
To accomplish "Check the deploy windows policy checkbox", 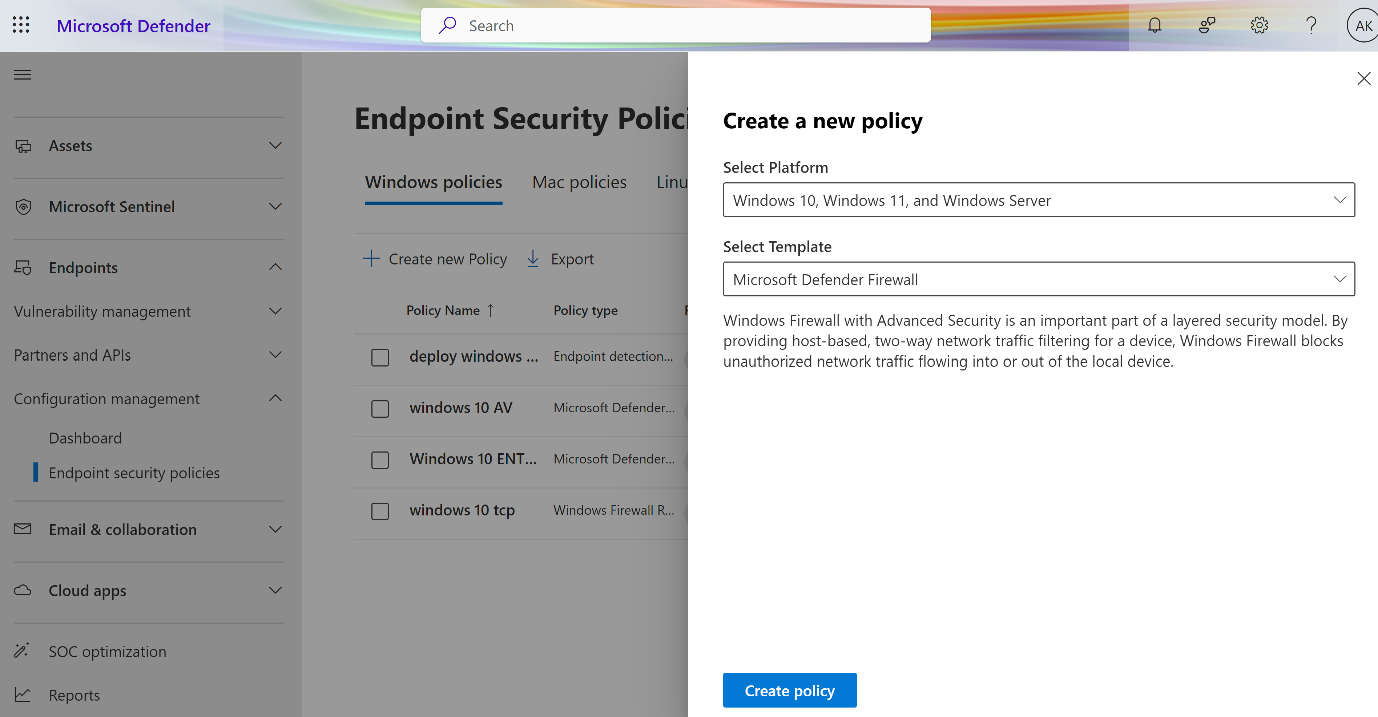I will tap(380, 357).
